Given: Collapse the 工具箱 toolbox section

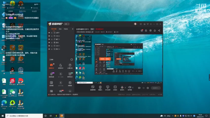Looking at the screenshot, I should [x=72, y=60].
